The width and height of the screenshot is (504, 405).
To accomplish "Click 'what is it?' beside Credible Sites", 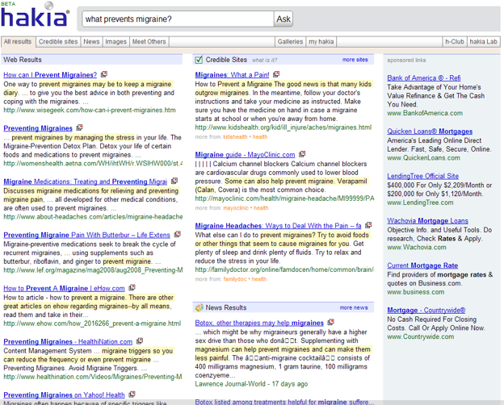I will 266,60.
